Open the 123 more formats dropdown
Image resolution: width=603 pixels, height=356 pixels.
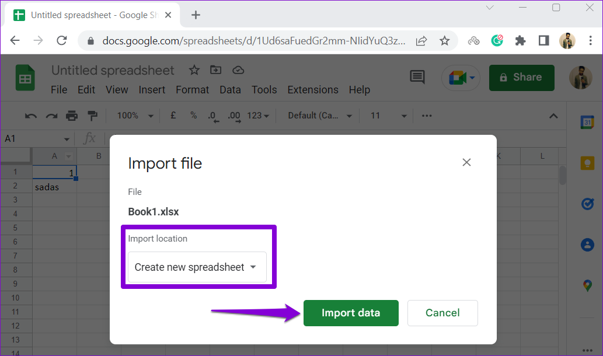click(257, 116)
